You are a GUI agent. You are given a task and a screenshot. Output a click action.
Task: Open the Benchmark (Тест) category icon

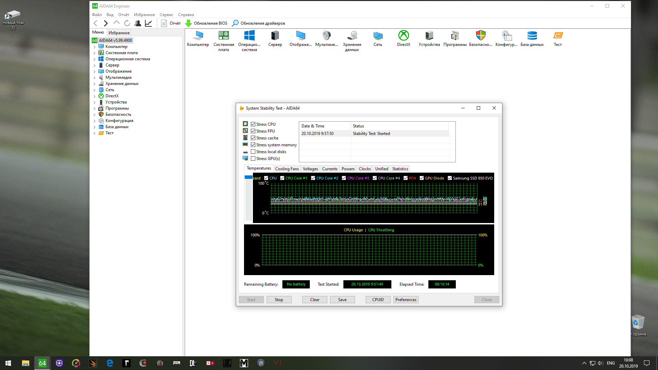click(x=558, y=36)
